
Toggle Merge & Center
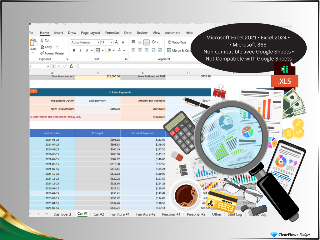click(179, 50)
